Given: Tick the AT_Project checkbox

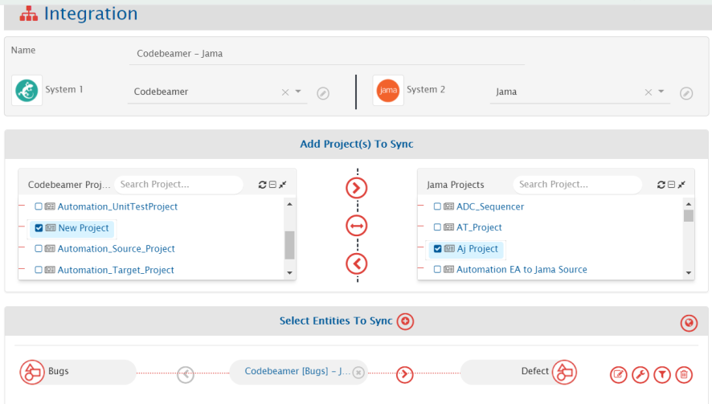Looking at the screenshot, I should 437,227.
